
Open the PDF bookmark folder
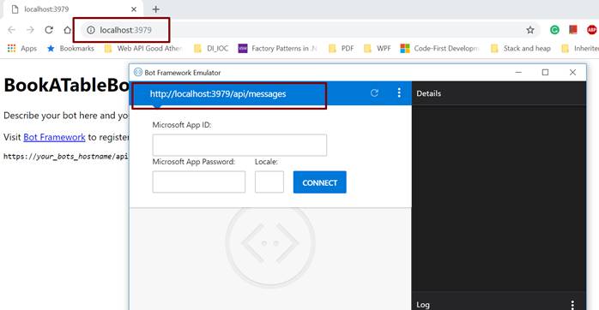tap(342, 49)
